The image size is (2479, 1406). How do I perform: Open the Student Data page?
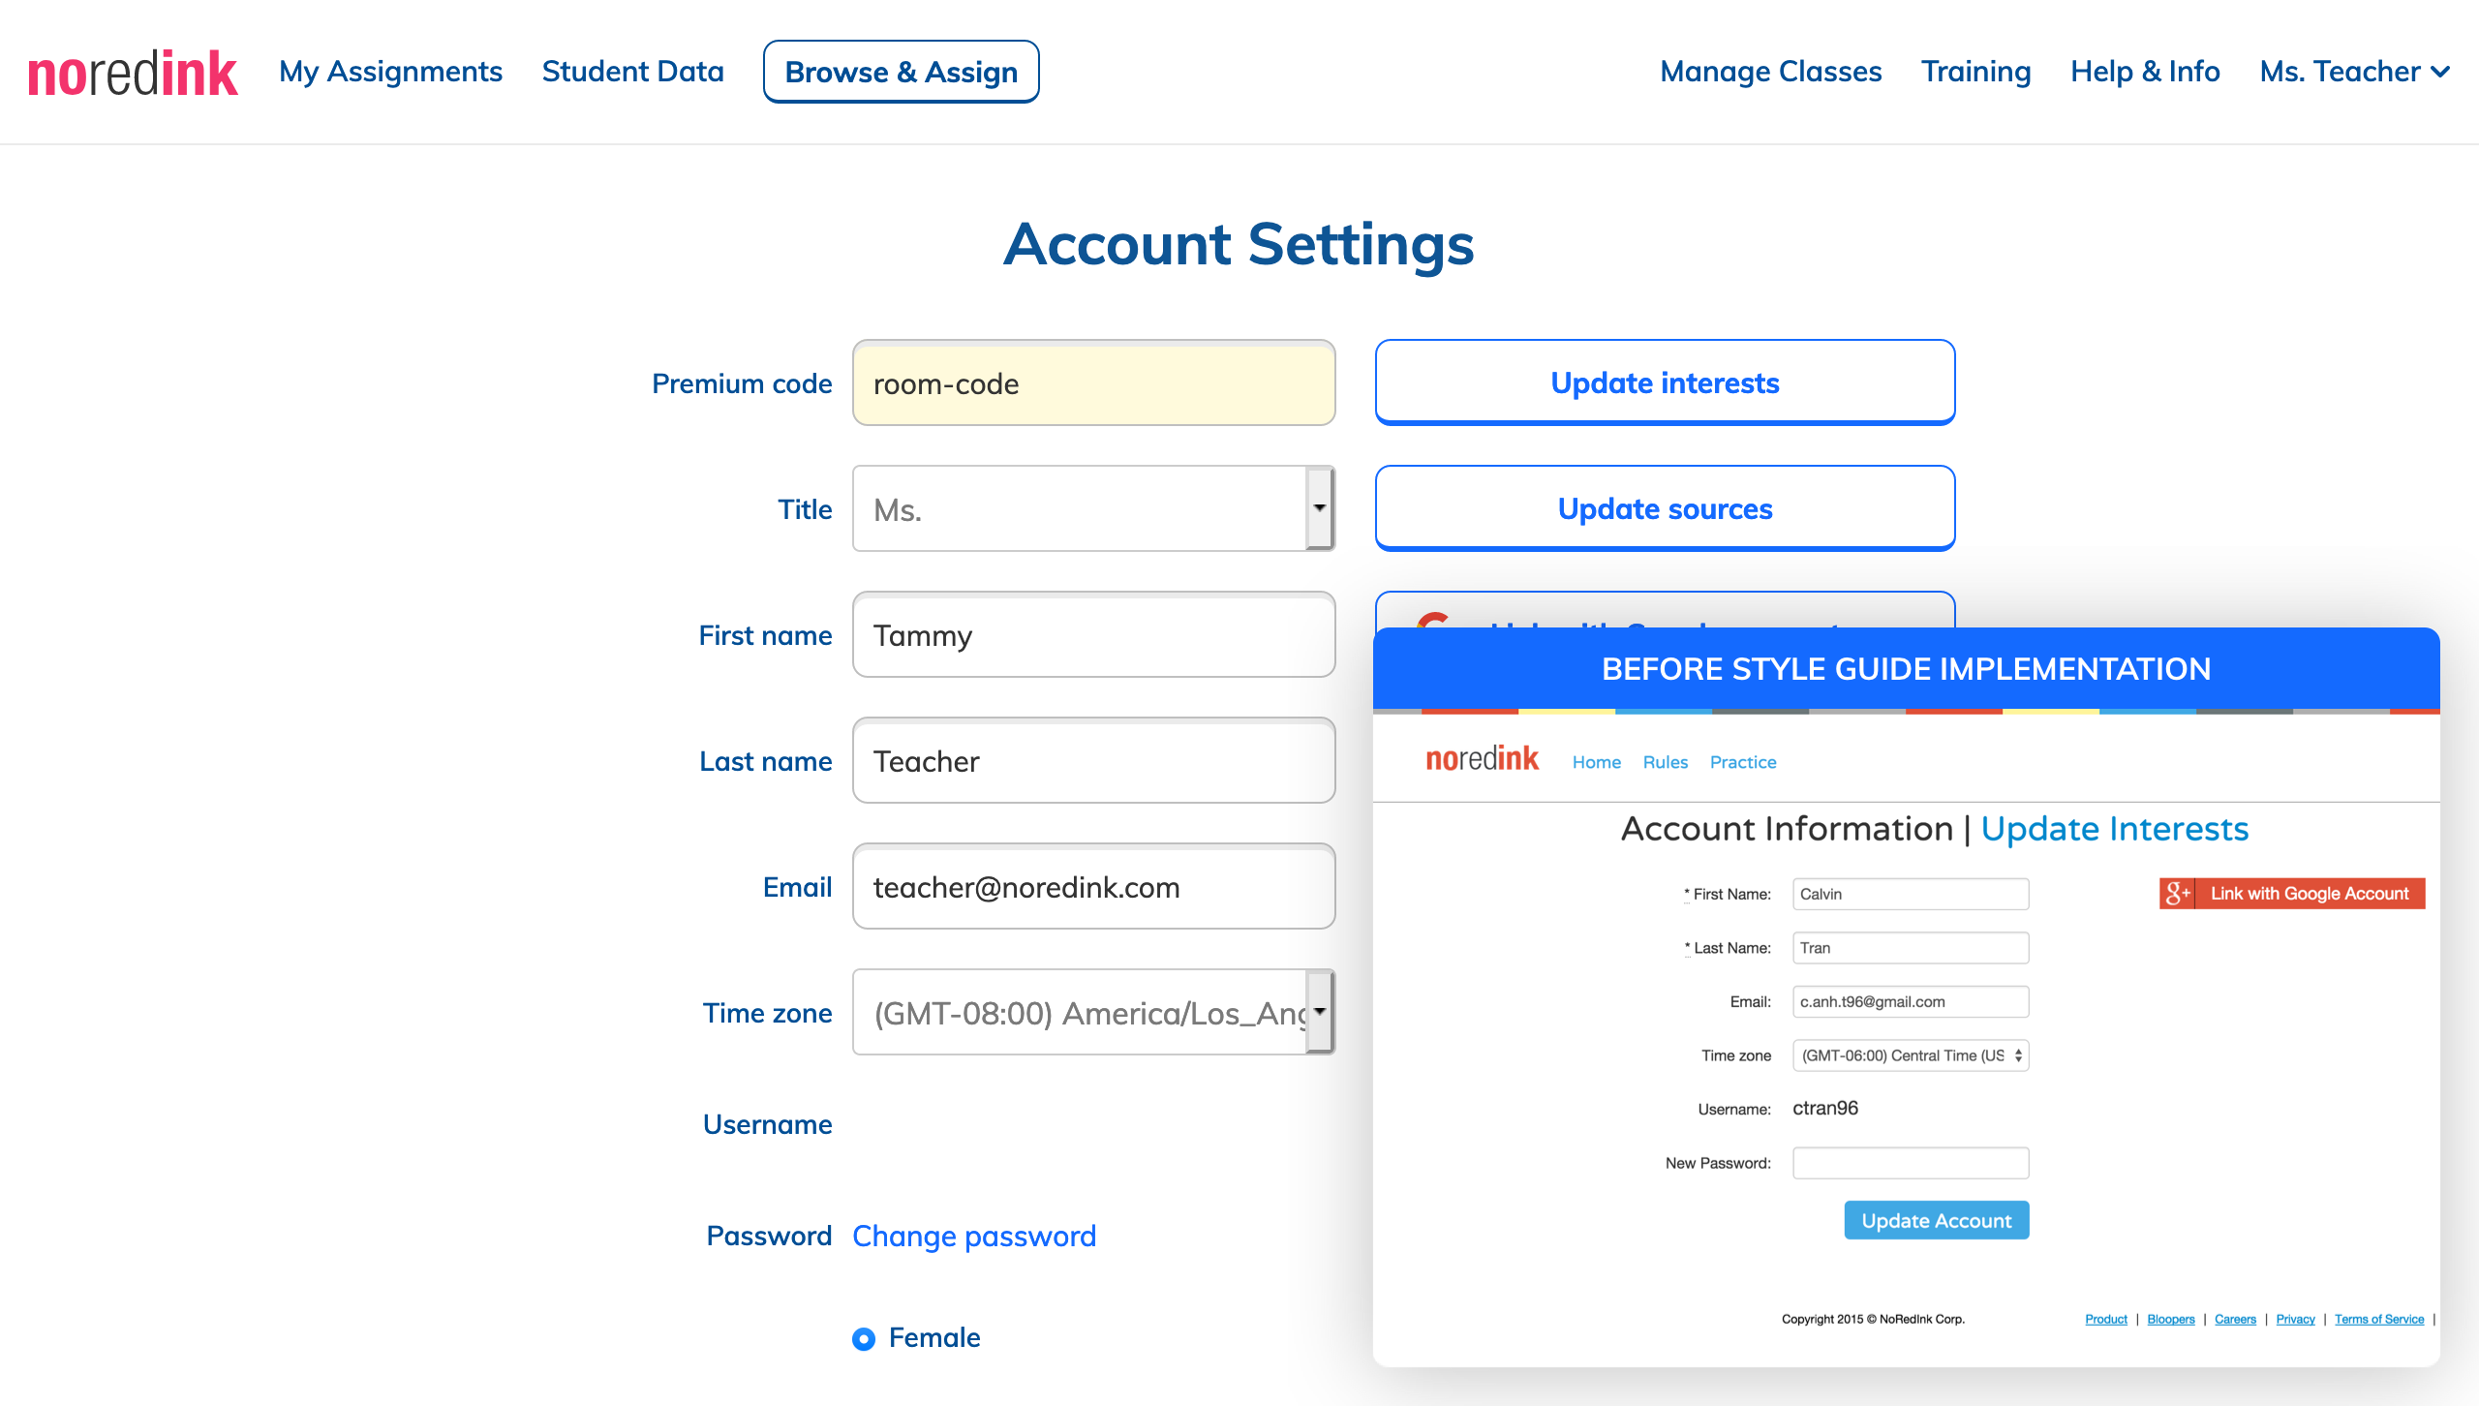pos(632,72)
